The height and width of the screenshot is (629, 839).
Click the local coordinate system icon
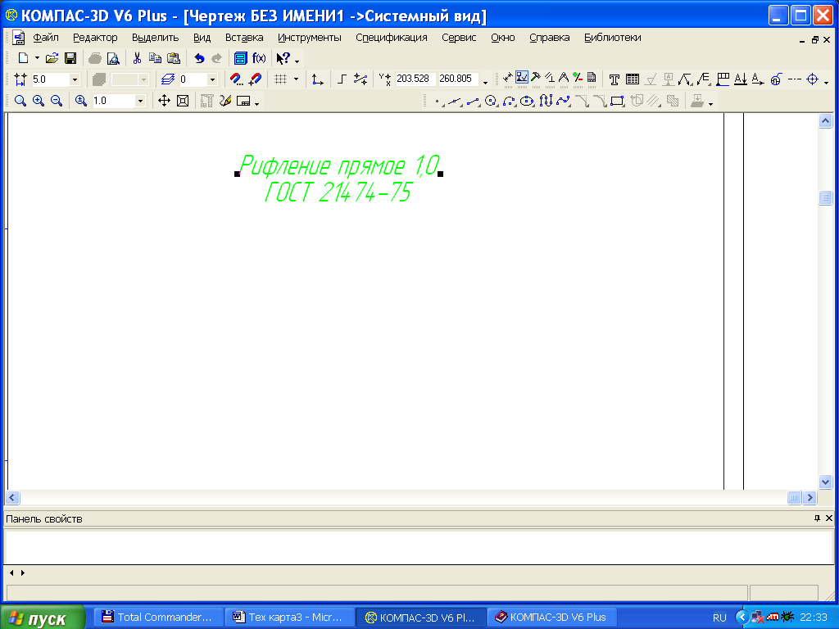point(318,79)
